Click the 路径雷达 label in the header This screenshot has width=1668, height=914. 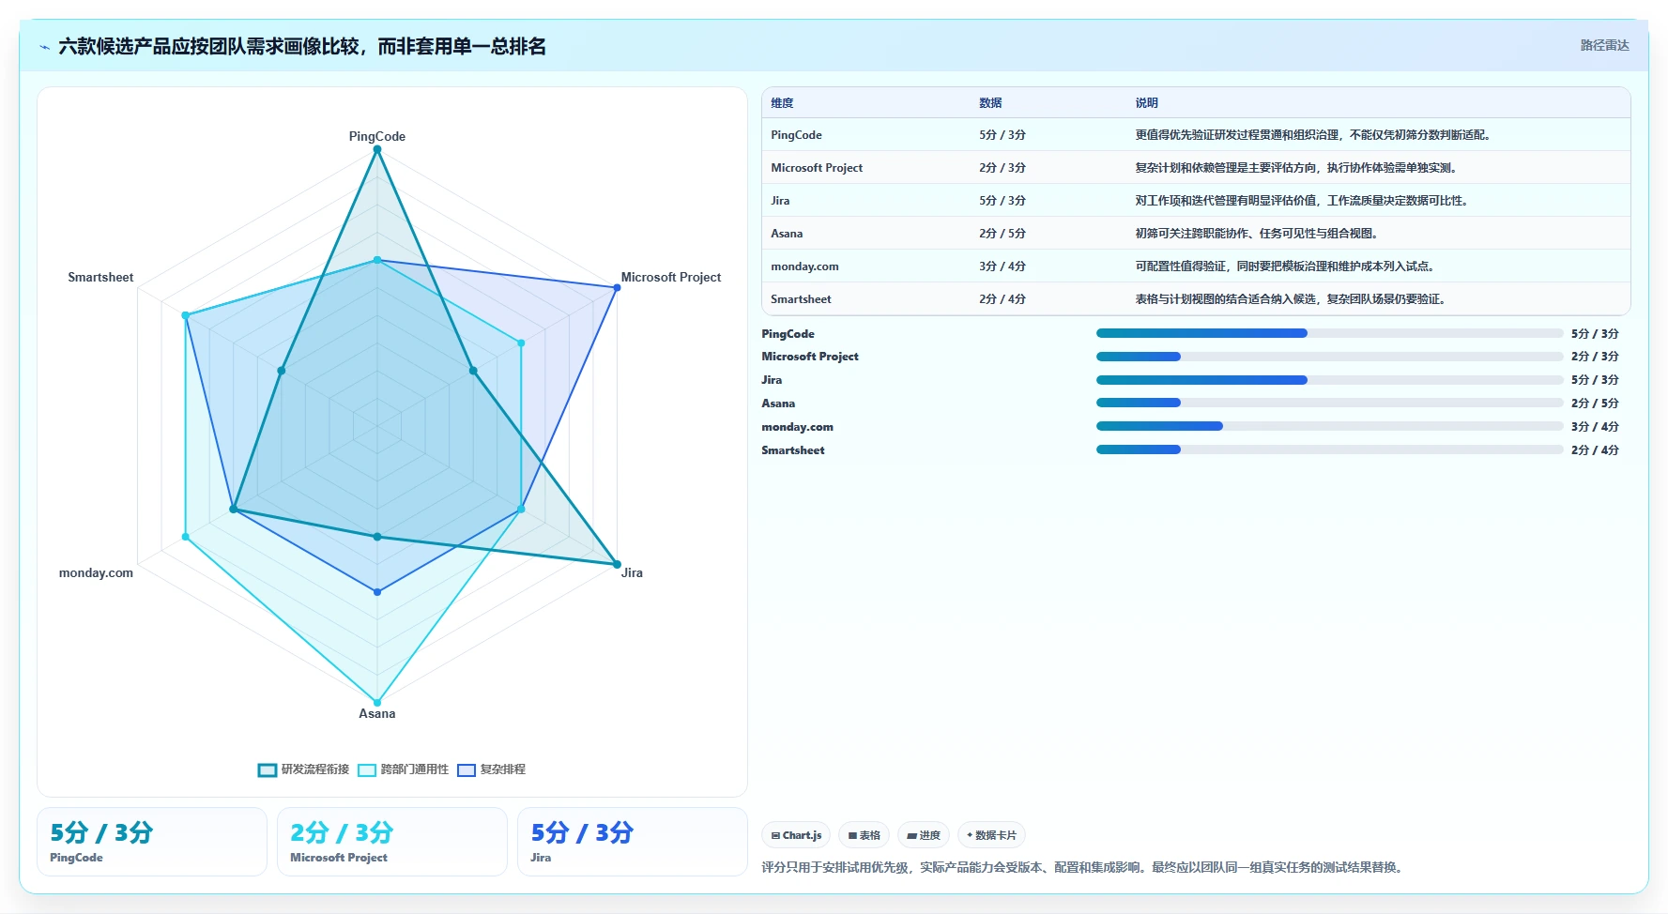pos(1604,45)
